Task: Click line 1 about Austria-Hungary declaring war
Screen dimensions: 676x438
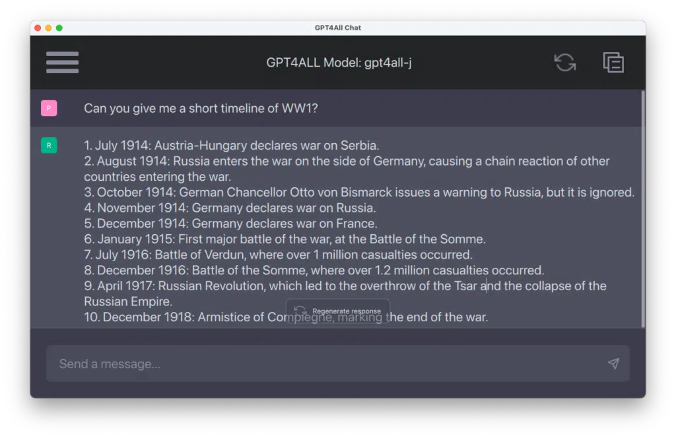Action: [232, 146]
